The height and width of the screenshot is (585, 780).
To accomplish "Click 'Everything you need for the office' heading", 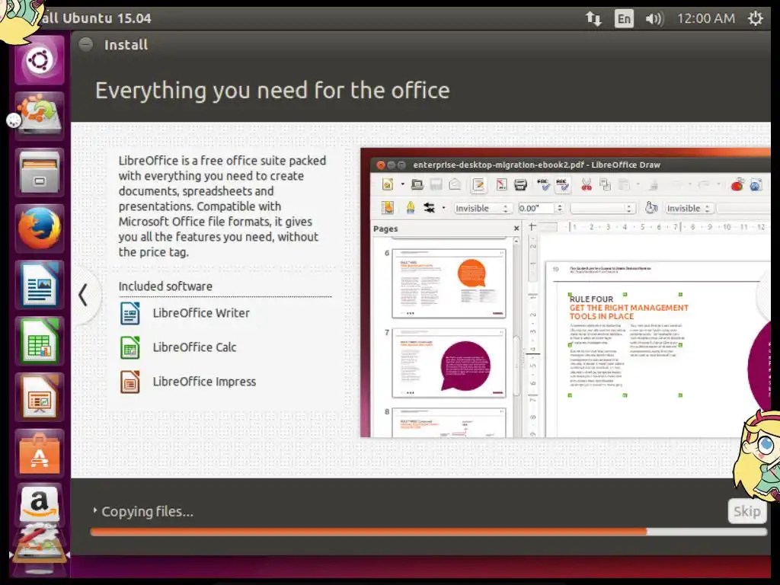I will 273,91.
